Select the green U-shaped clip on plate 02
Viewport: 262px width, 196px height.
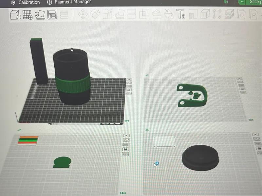click(x=192, y=95)
